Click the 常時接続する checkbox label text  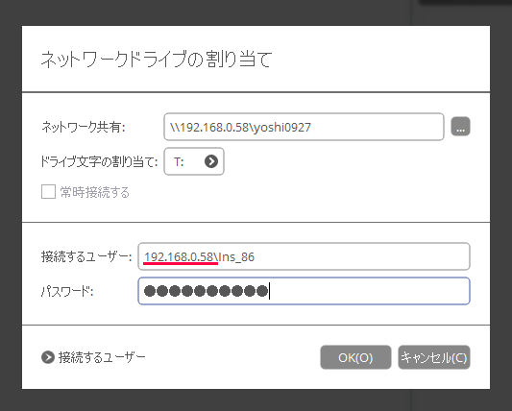(x=95, y=192)
